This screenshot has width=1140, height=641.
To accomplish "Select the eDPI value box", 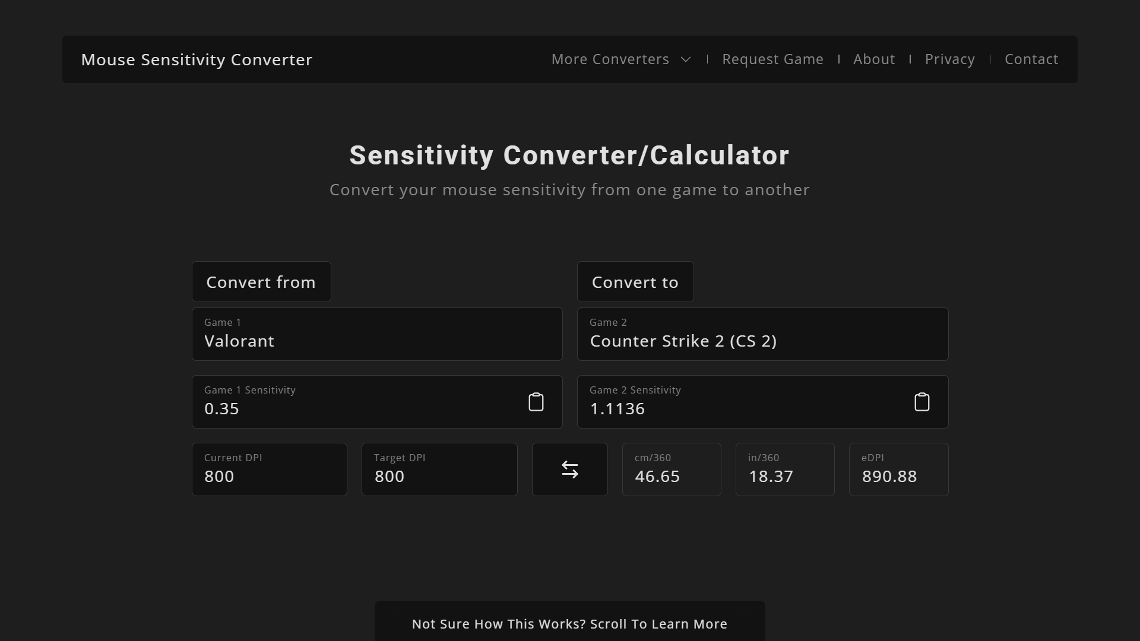I will click(x=898, y=469).
